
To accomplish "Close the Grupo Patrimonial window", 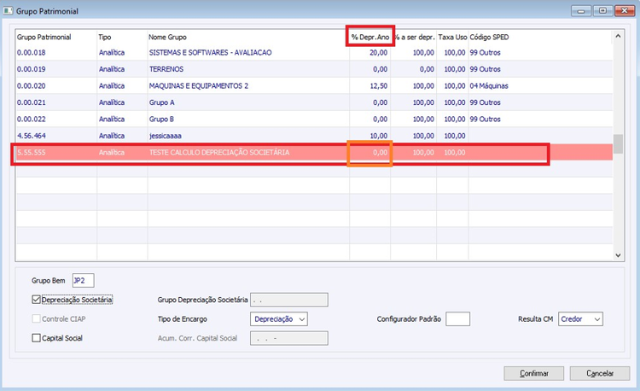I will (625, 10).
